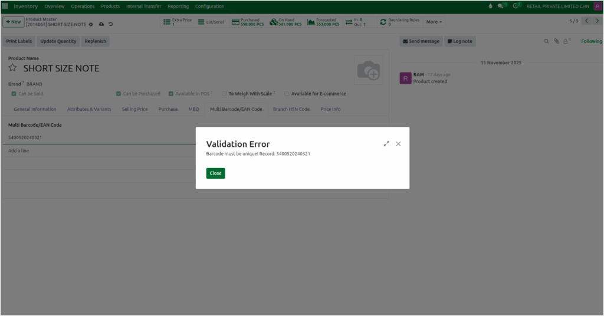Open user avatar menu in top bar
This screenshot has height=316, width=604.
pos(598,6)
